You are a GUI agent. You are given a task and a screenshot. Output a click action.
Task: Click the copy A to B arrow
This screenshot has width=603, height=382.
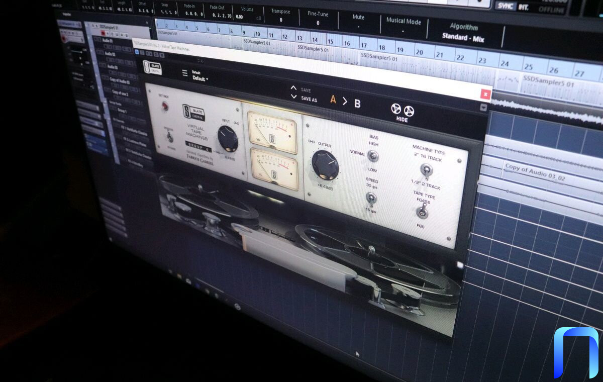click(x=345, y=101)
